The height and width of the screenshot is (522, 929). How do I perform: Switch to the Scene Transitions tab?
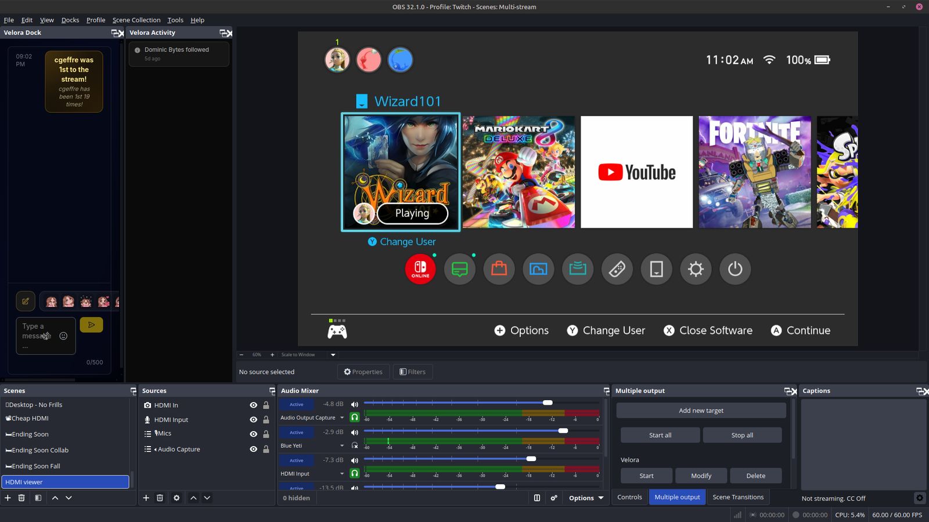tap(737, 497)
